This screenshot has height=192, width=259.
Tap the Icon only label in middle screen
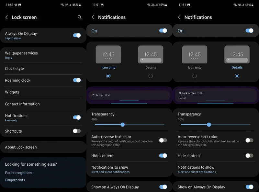click(x=108, y=67)
